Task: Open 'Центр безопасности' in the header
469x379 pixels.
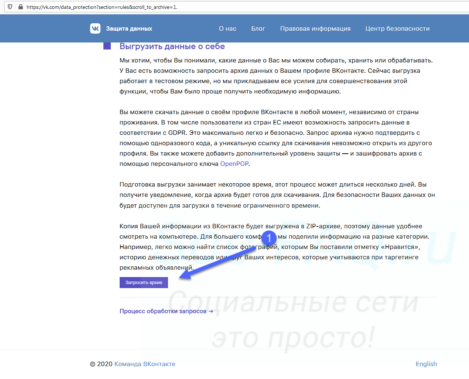Action: click(x=397, y=28)
